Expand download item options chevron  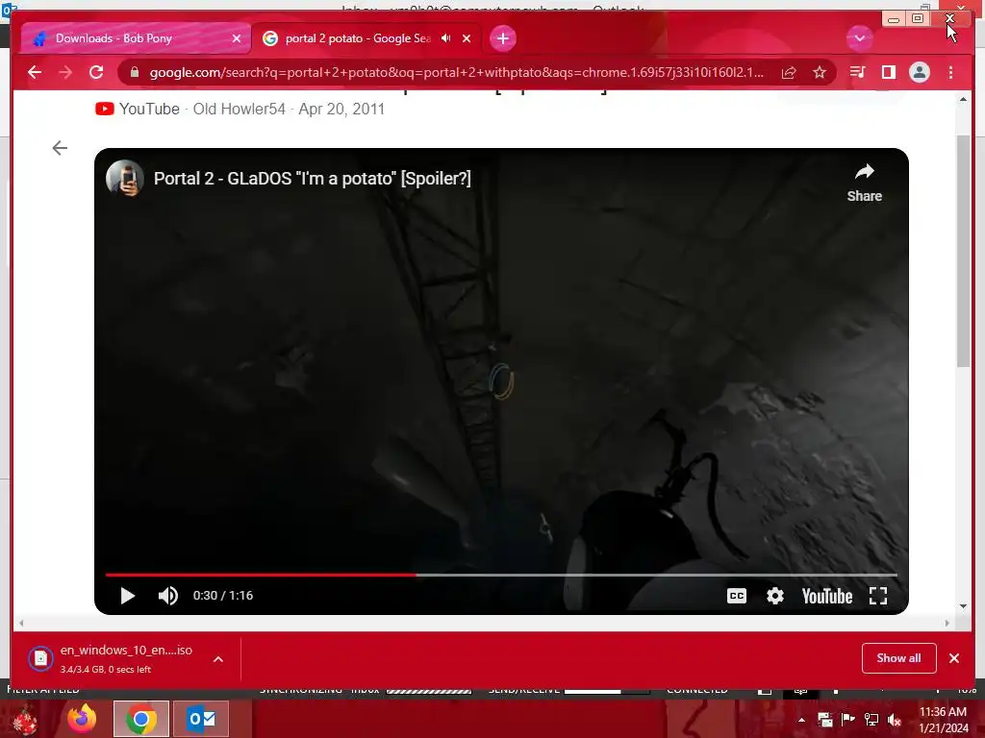click(218, 659)
